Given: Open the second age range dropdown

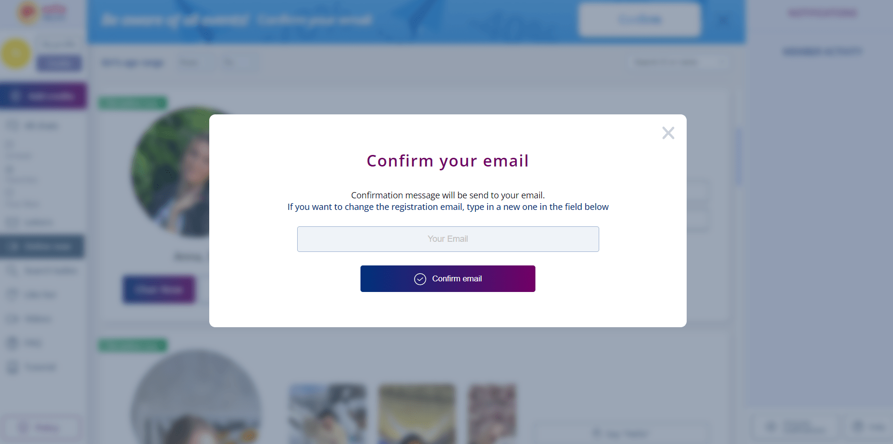Looking at the screenshot, I should [238, 63].
